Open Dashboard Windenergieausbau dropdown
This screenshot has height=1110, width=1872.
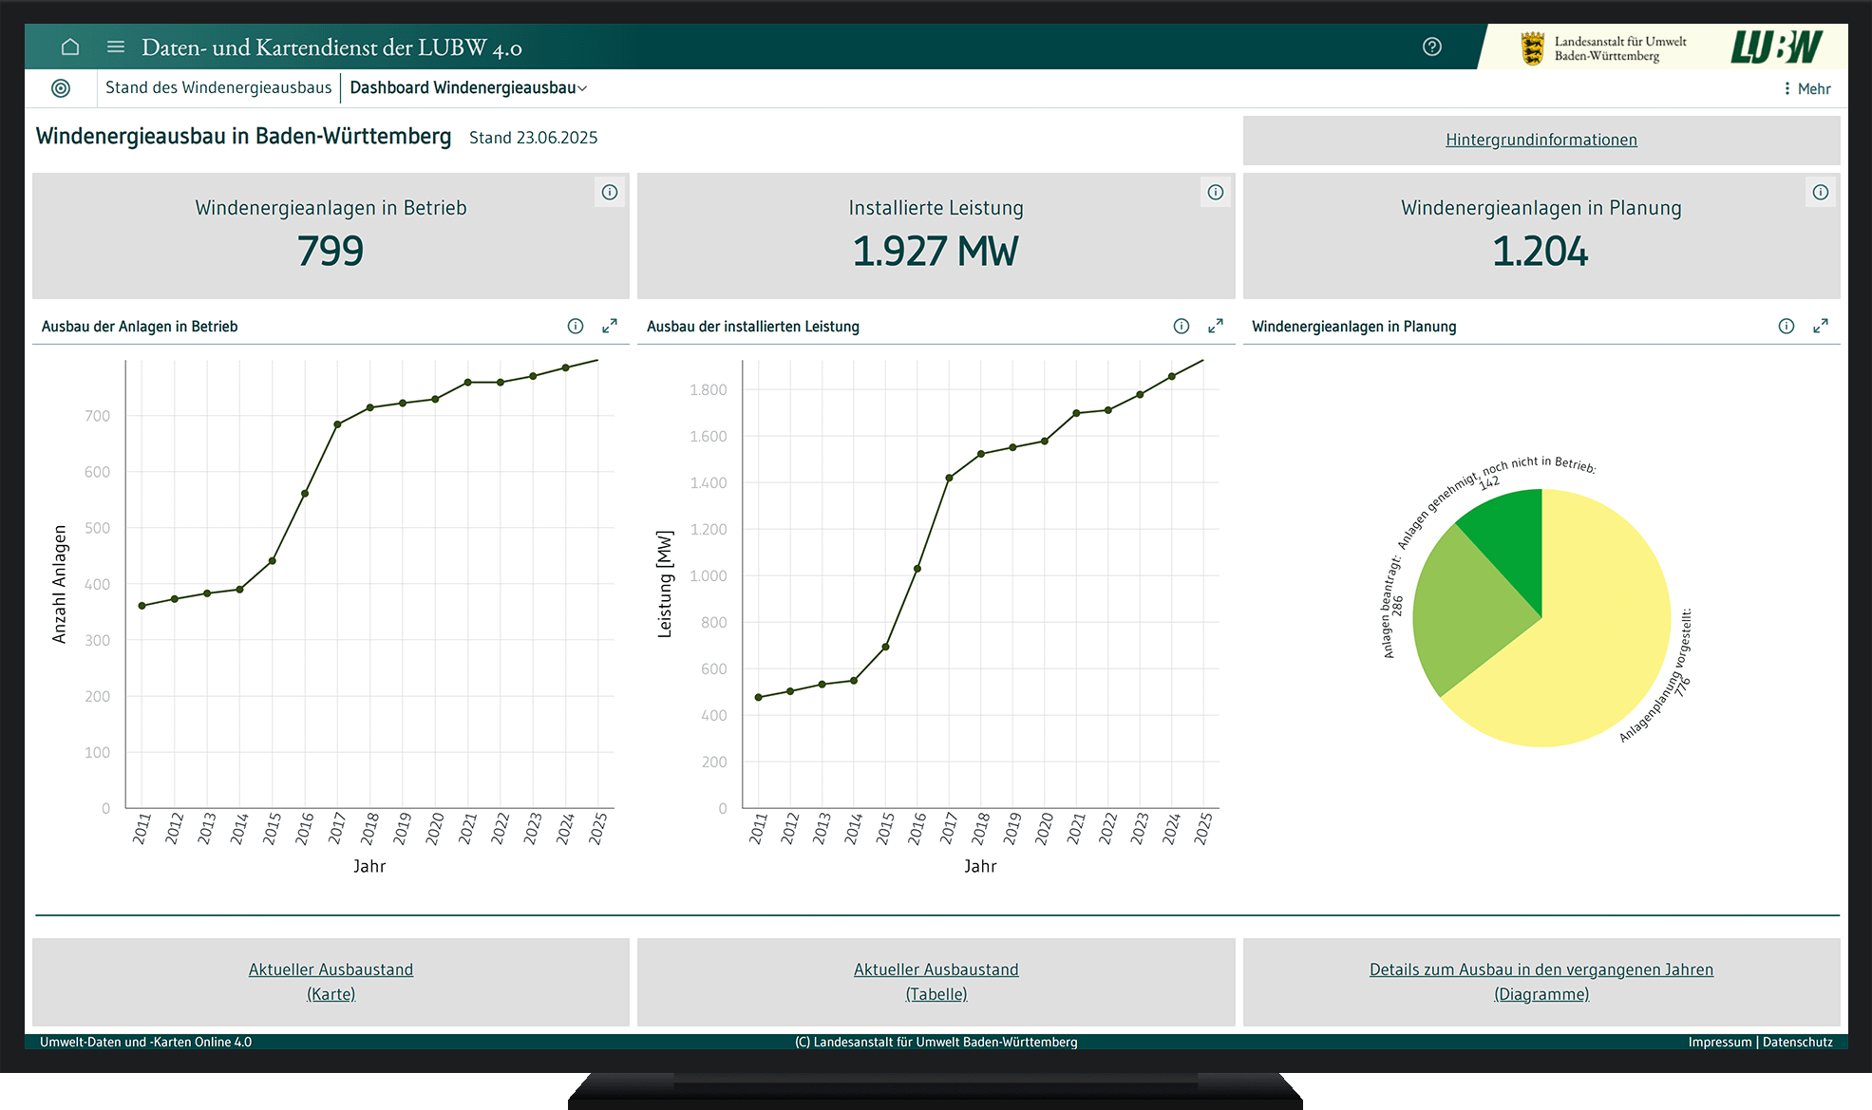click(x=468, y=88)
